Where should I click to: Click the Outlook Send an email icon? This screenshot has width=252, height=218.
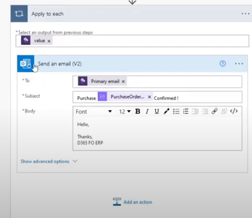tap(25, 64)
